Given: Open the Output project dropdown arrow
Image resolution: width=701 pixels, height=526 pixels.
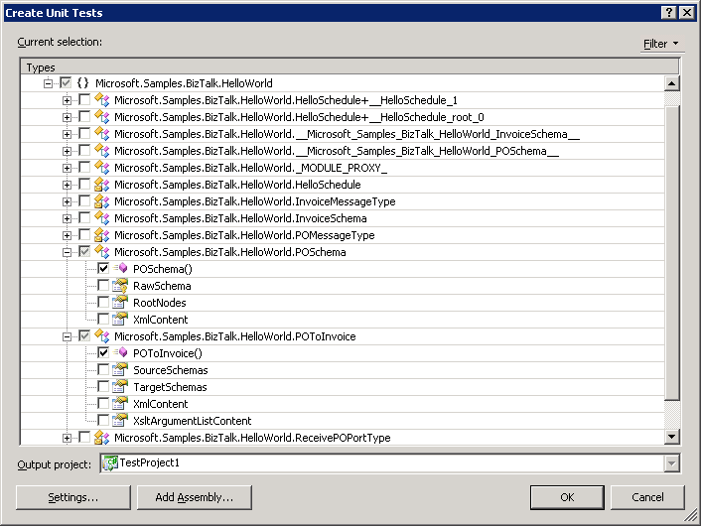Looking at the screenshot, I should 671,463.
